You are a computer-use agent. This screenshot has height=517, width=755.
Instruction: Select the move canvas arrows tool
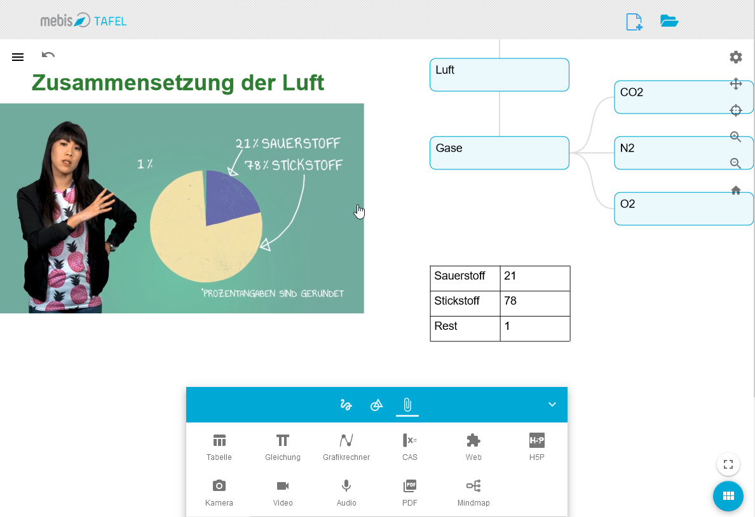coord(736,84)
